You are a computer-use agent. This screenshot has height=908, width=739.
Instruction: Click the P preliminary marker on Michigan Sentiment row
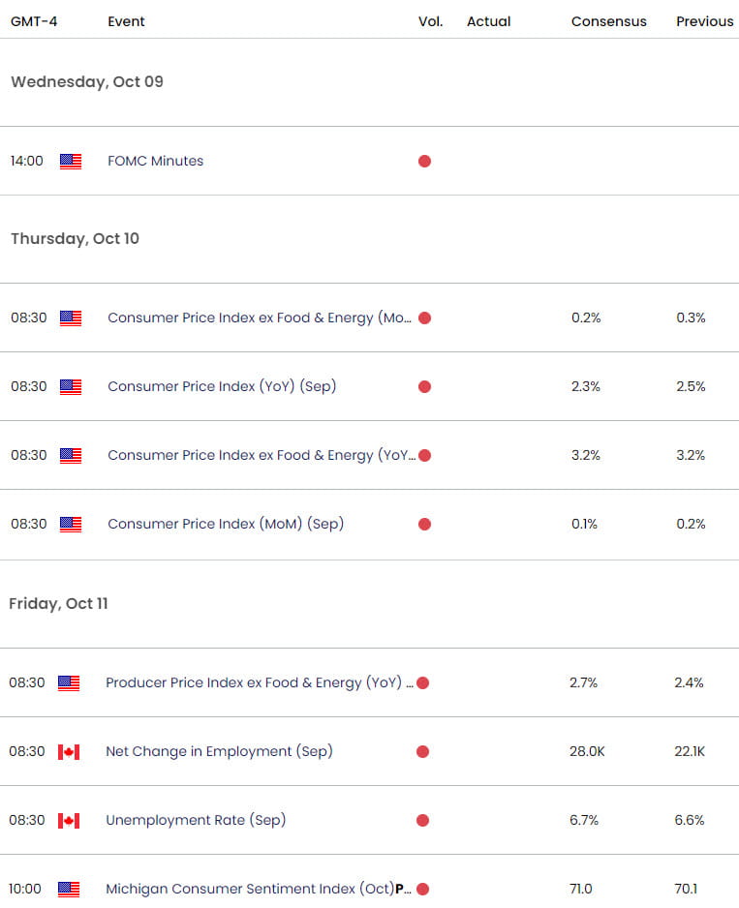[x=396, y=889]
